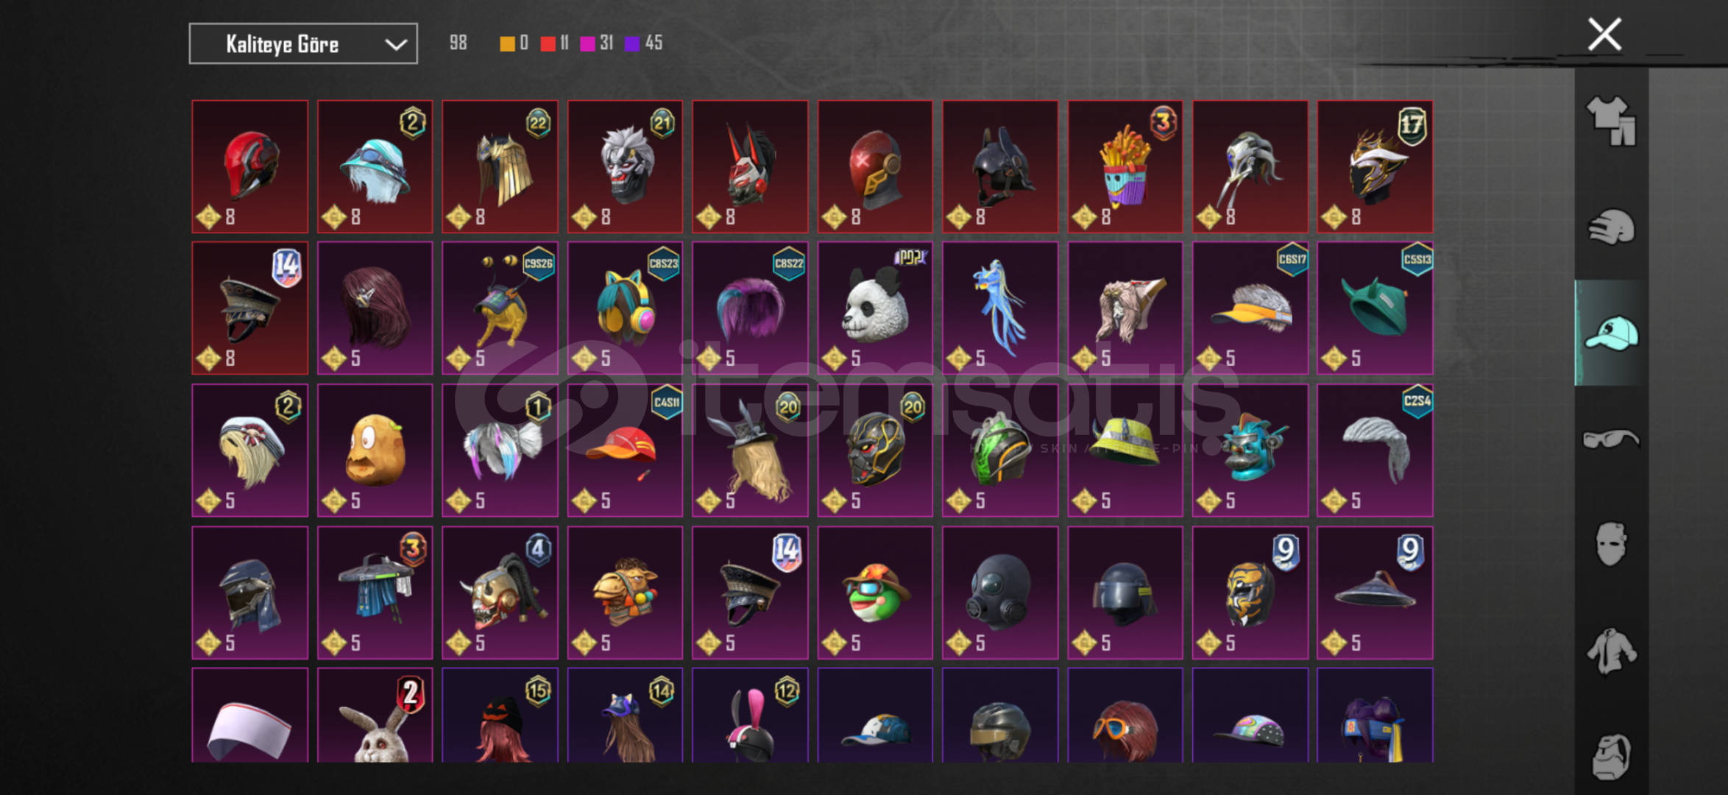Select the black gas mask item
This screenshot has width=1728, height=795.
pyautogui.click(x=1000, y=593)
